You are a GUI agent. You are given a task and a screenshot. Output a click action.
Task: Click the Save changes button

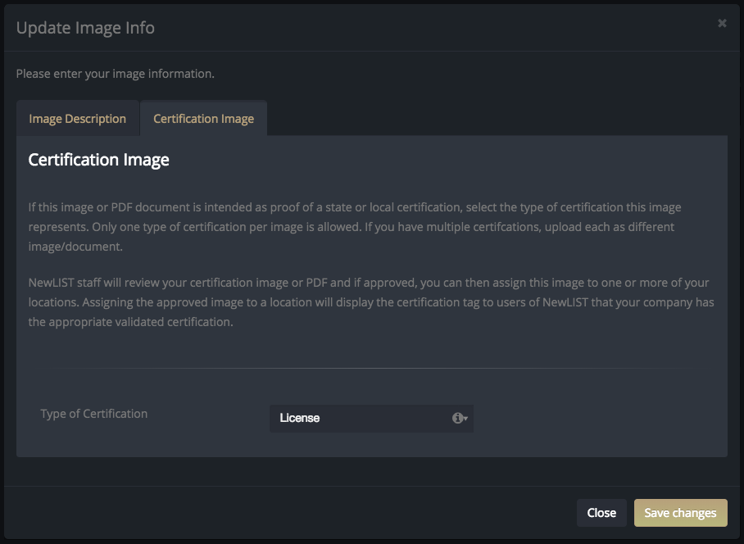click(680, 513)
